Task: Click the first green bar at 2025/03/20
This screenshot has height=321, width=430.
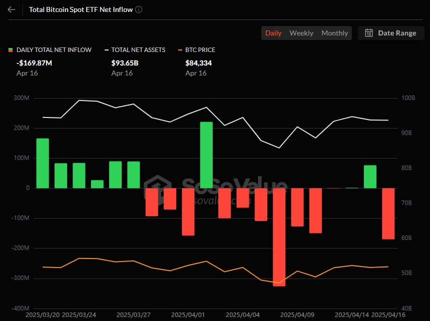Action: click(x=43, y=163)
